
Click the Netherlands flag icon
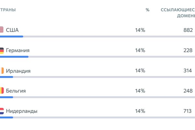2,111
